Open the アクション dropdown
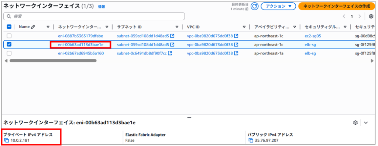The height and width of the screenshot is (146, 378). click(x=278, y=6)
